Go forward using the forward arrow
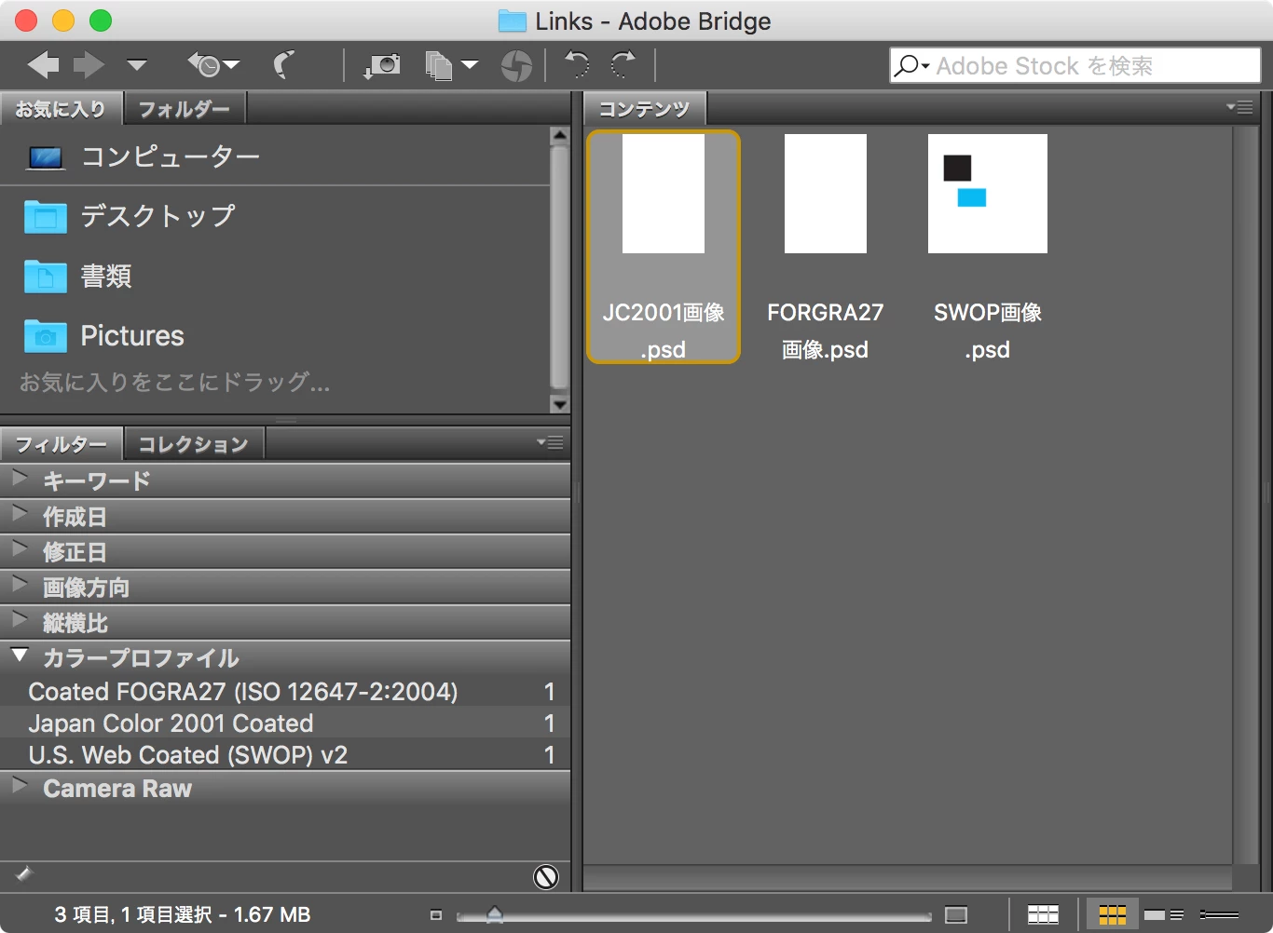The height and width of the screenshot is (933, 1273). pos(89,65)
